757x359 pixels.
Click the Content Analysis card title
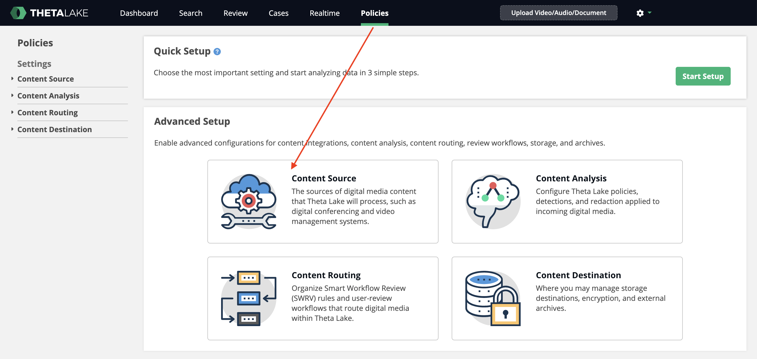[571, 178]
